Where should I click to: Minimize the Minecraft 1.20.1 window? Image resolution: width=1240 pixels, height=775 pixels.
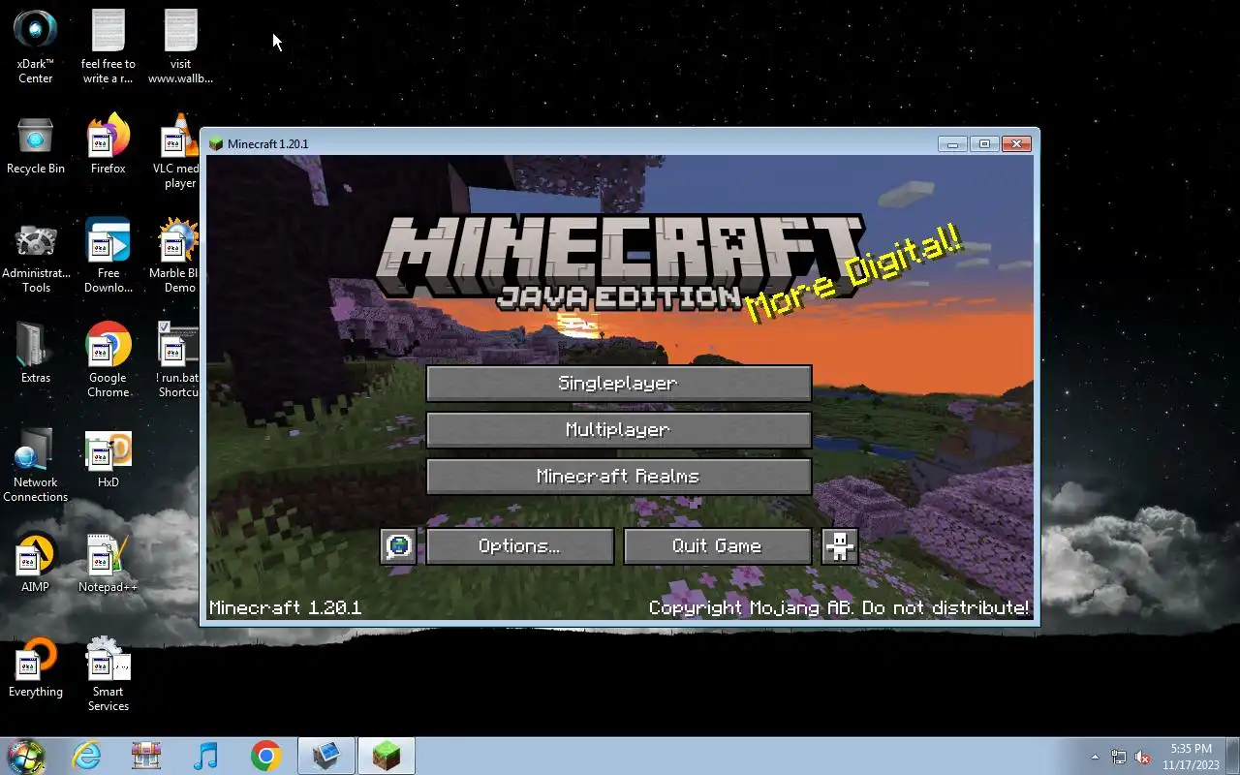pyautogui.click(x=952, y=143)
